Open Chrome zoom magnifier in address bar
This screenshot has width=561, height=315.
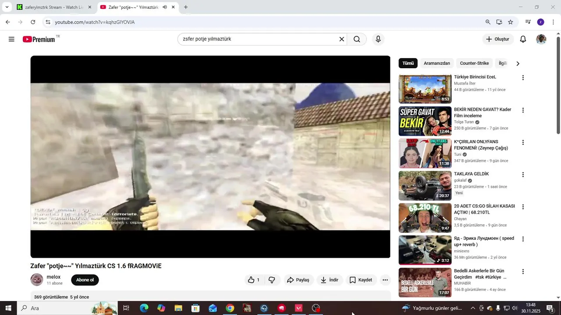pos(488,22)
